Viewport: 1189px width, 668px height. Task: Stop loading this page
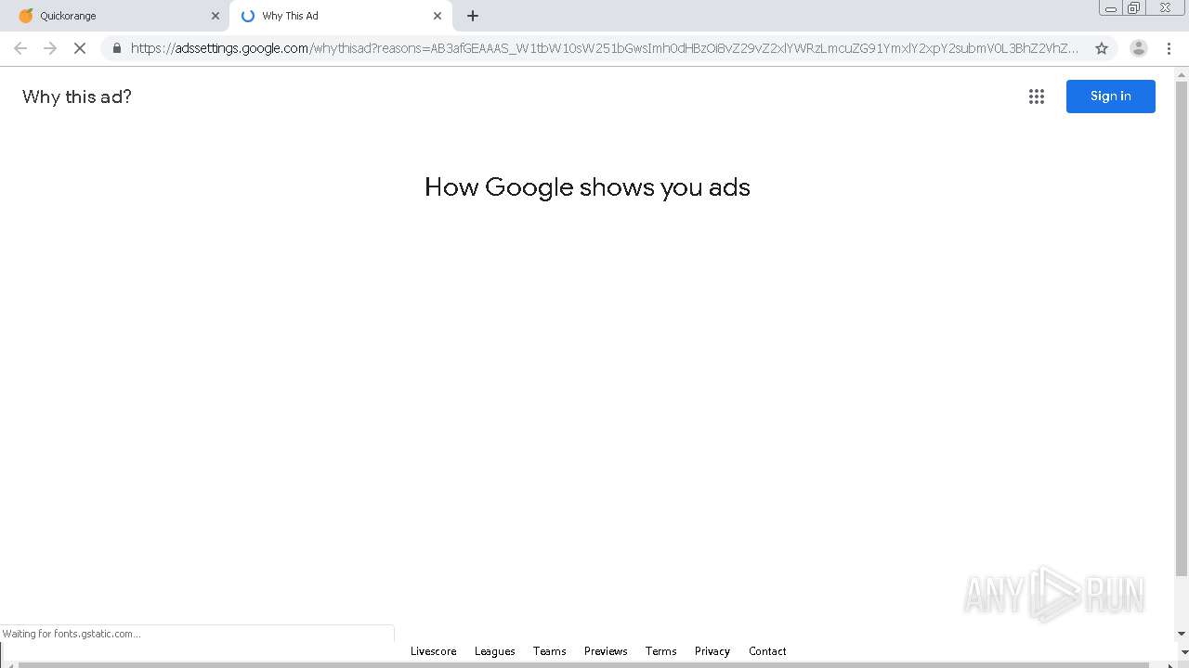80,48
